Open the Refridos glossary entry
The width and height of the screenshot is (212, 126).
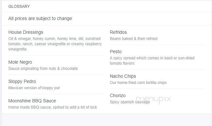pyautogui.click(x=118, y=32)
